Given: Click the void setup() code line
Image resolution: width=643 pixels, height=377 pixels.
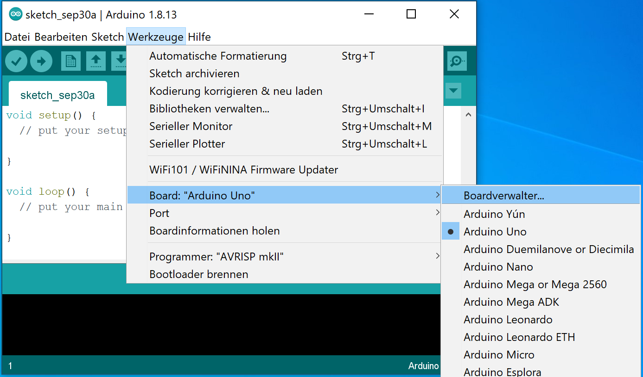Looking at the screenshot, I should tap(51, 115).
